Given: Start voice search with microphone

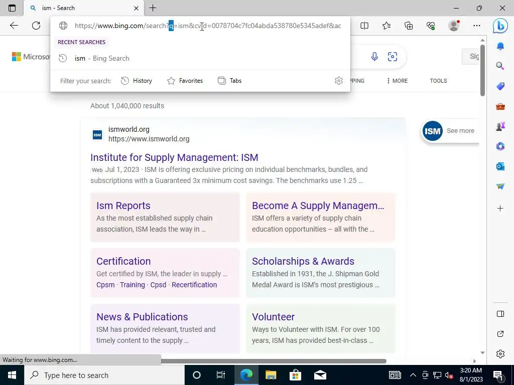Looking at the screenshot, I should [x=374, y=57].
